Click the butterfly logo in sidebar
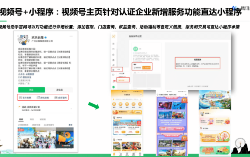Viewport: 250px width, 157px height. pyautogui.click(x=114, y=36)
